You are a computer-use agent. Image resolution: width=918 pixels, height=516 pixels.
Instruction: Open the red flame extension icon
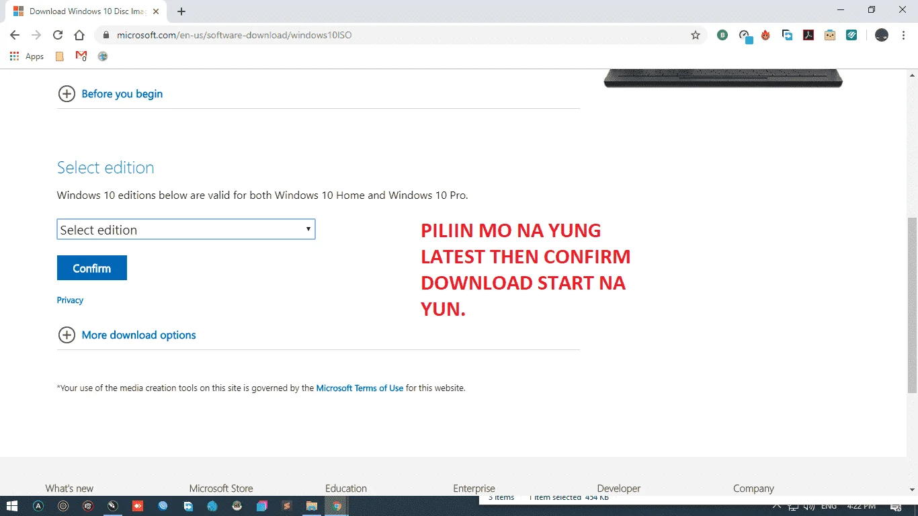coord(765,35)
